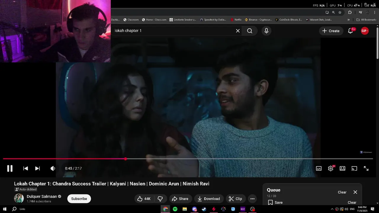Click the Auto-dubbed label
This screenshot has width=379, height=213.
point(26,189)
